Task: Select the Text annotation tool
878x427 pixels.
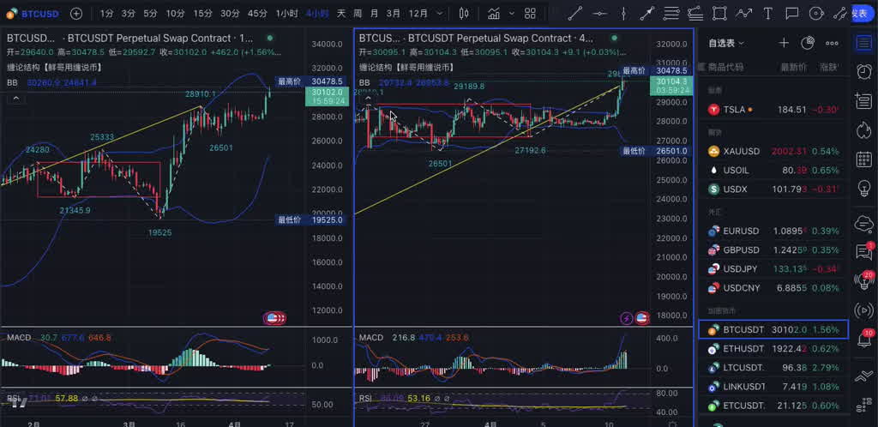Action: coord(767,14)
